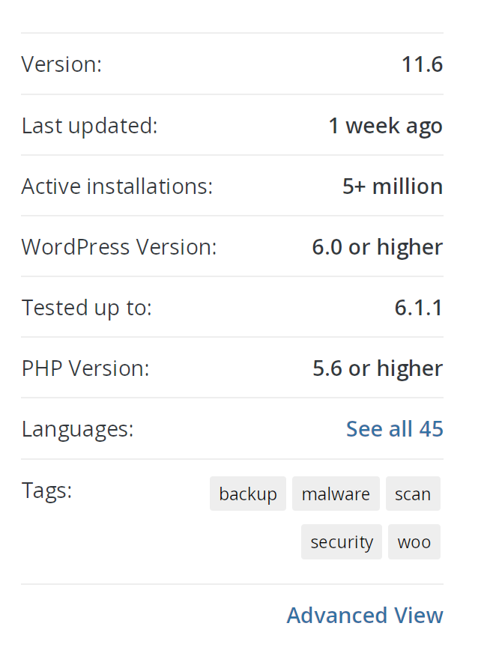This screenshot has height=668, width=493.
Task: Open the security tag page
Action: [x=342, y=541]
